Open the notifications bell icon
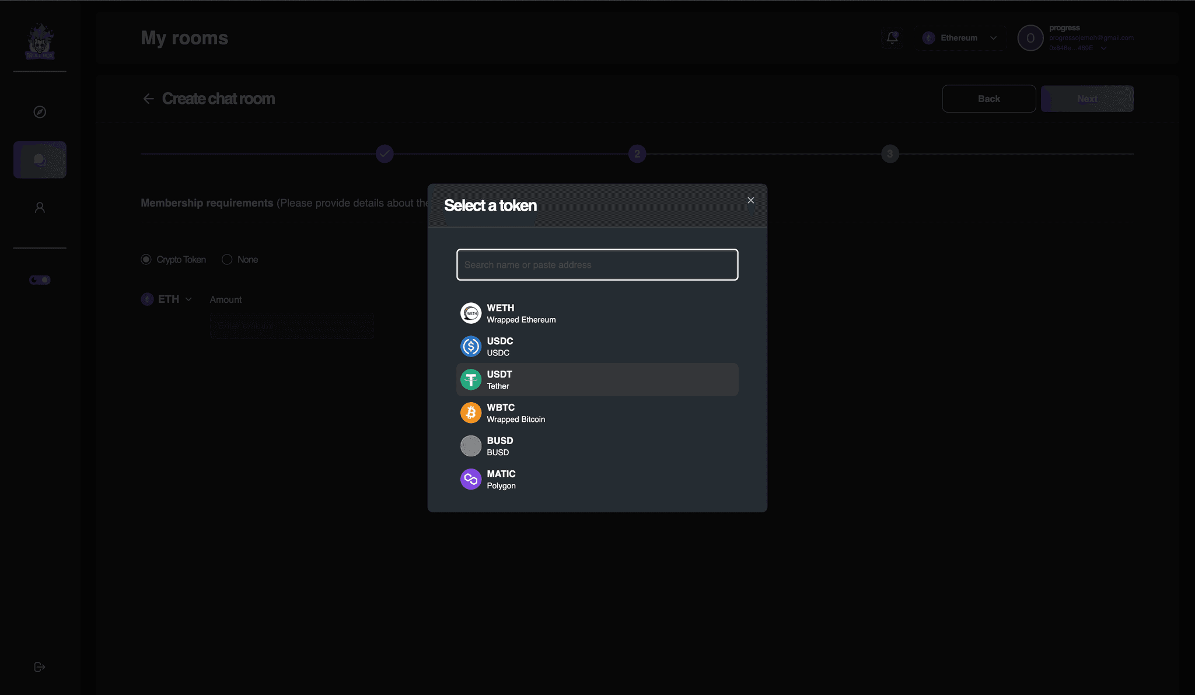1195x695 pixels. pyautogui.click(x=892, y=38)
